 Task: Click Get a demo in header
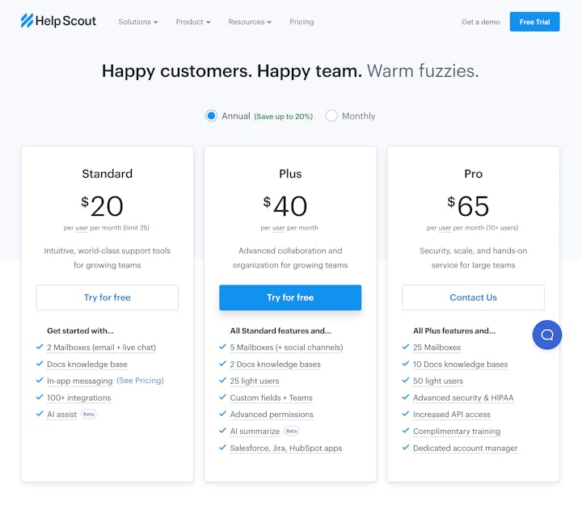[x=480, y=22]
